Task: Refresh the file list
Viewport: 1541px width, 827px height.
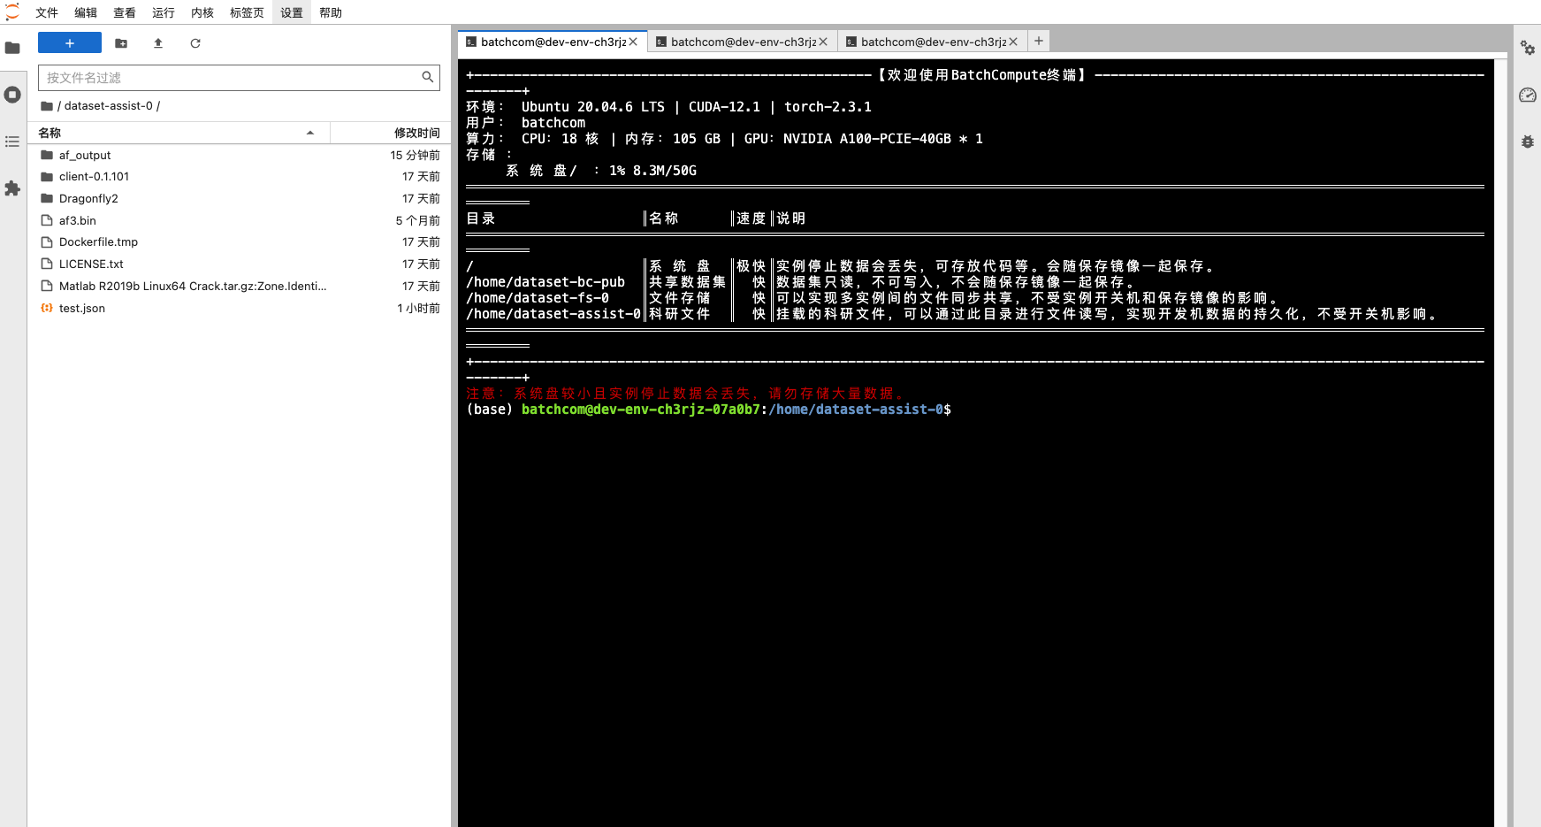Action: (195, 43)
